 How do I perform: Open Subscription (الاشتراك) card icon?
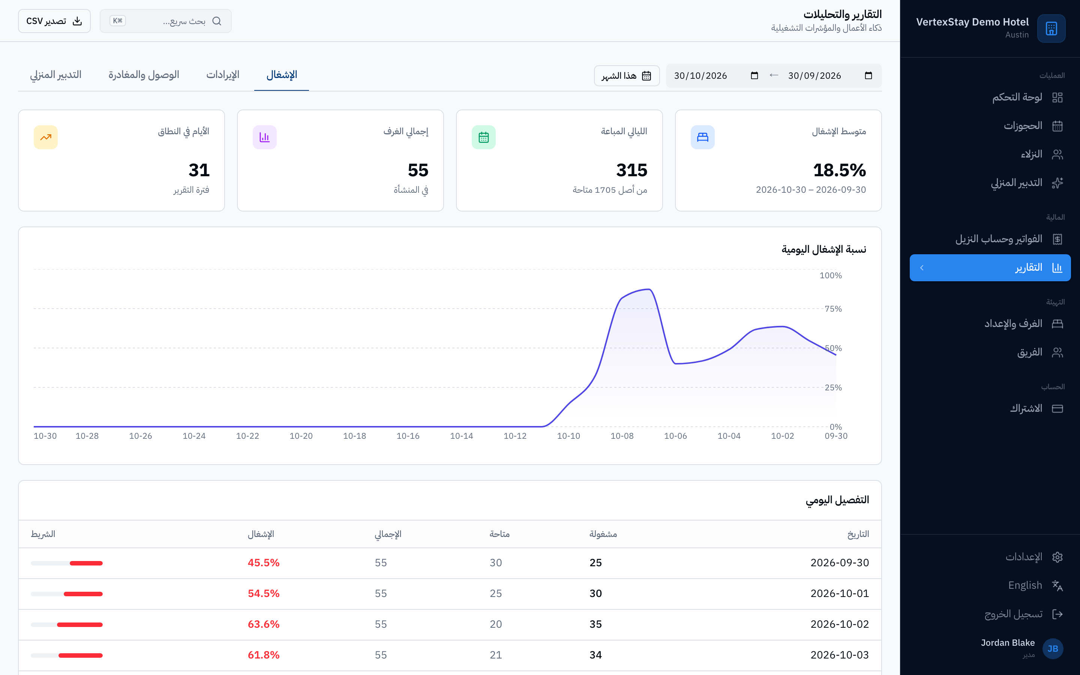click(x=1057, y=408)
